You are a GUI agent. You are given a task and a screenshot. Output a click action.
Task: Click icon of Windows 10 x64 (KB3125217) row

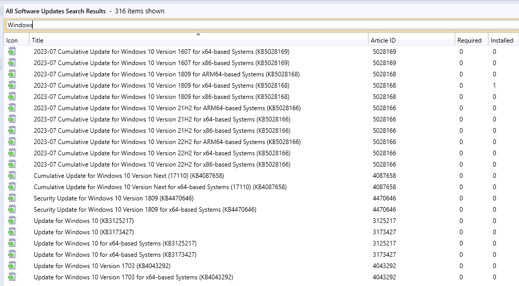(12, 243)
